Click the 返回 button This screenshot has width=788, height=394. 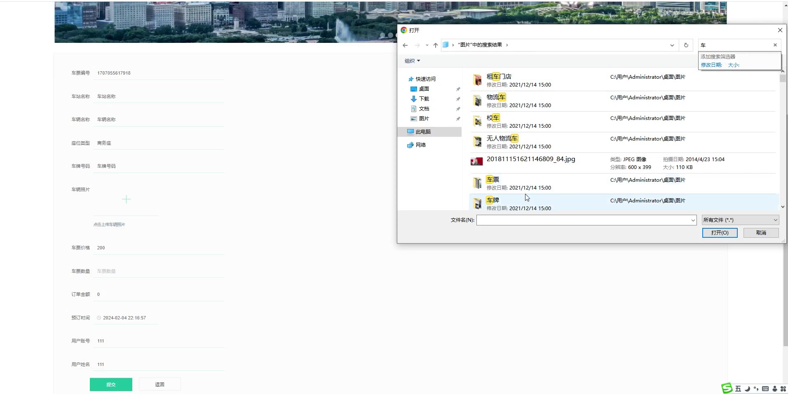159,385
